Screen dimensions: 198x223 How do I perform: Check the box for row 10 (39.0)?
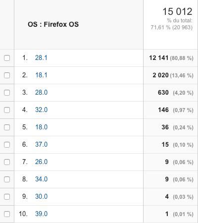coord(7,214)
